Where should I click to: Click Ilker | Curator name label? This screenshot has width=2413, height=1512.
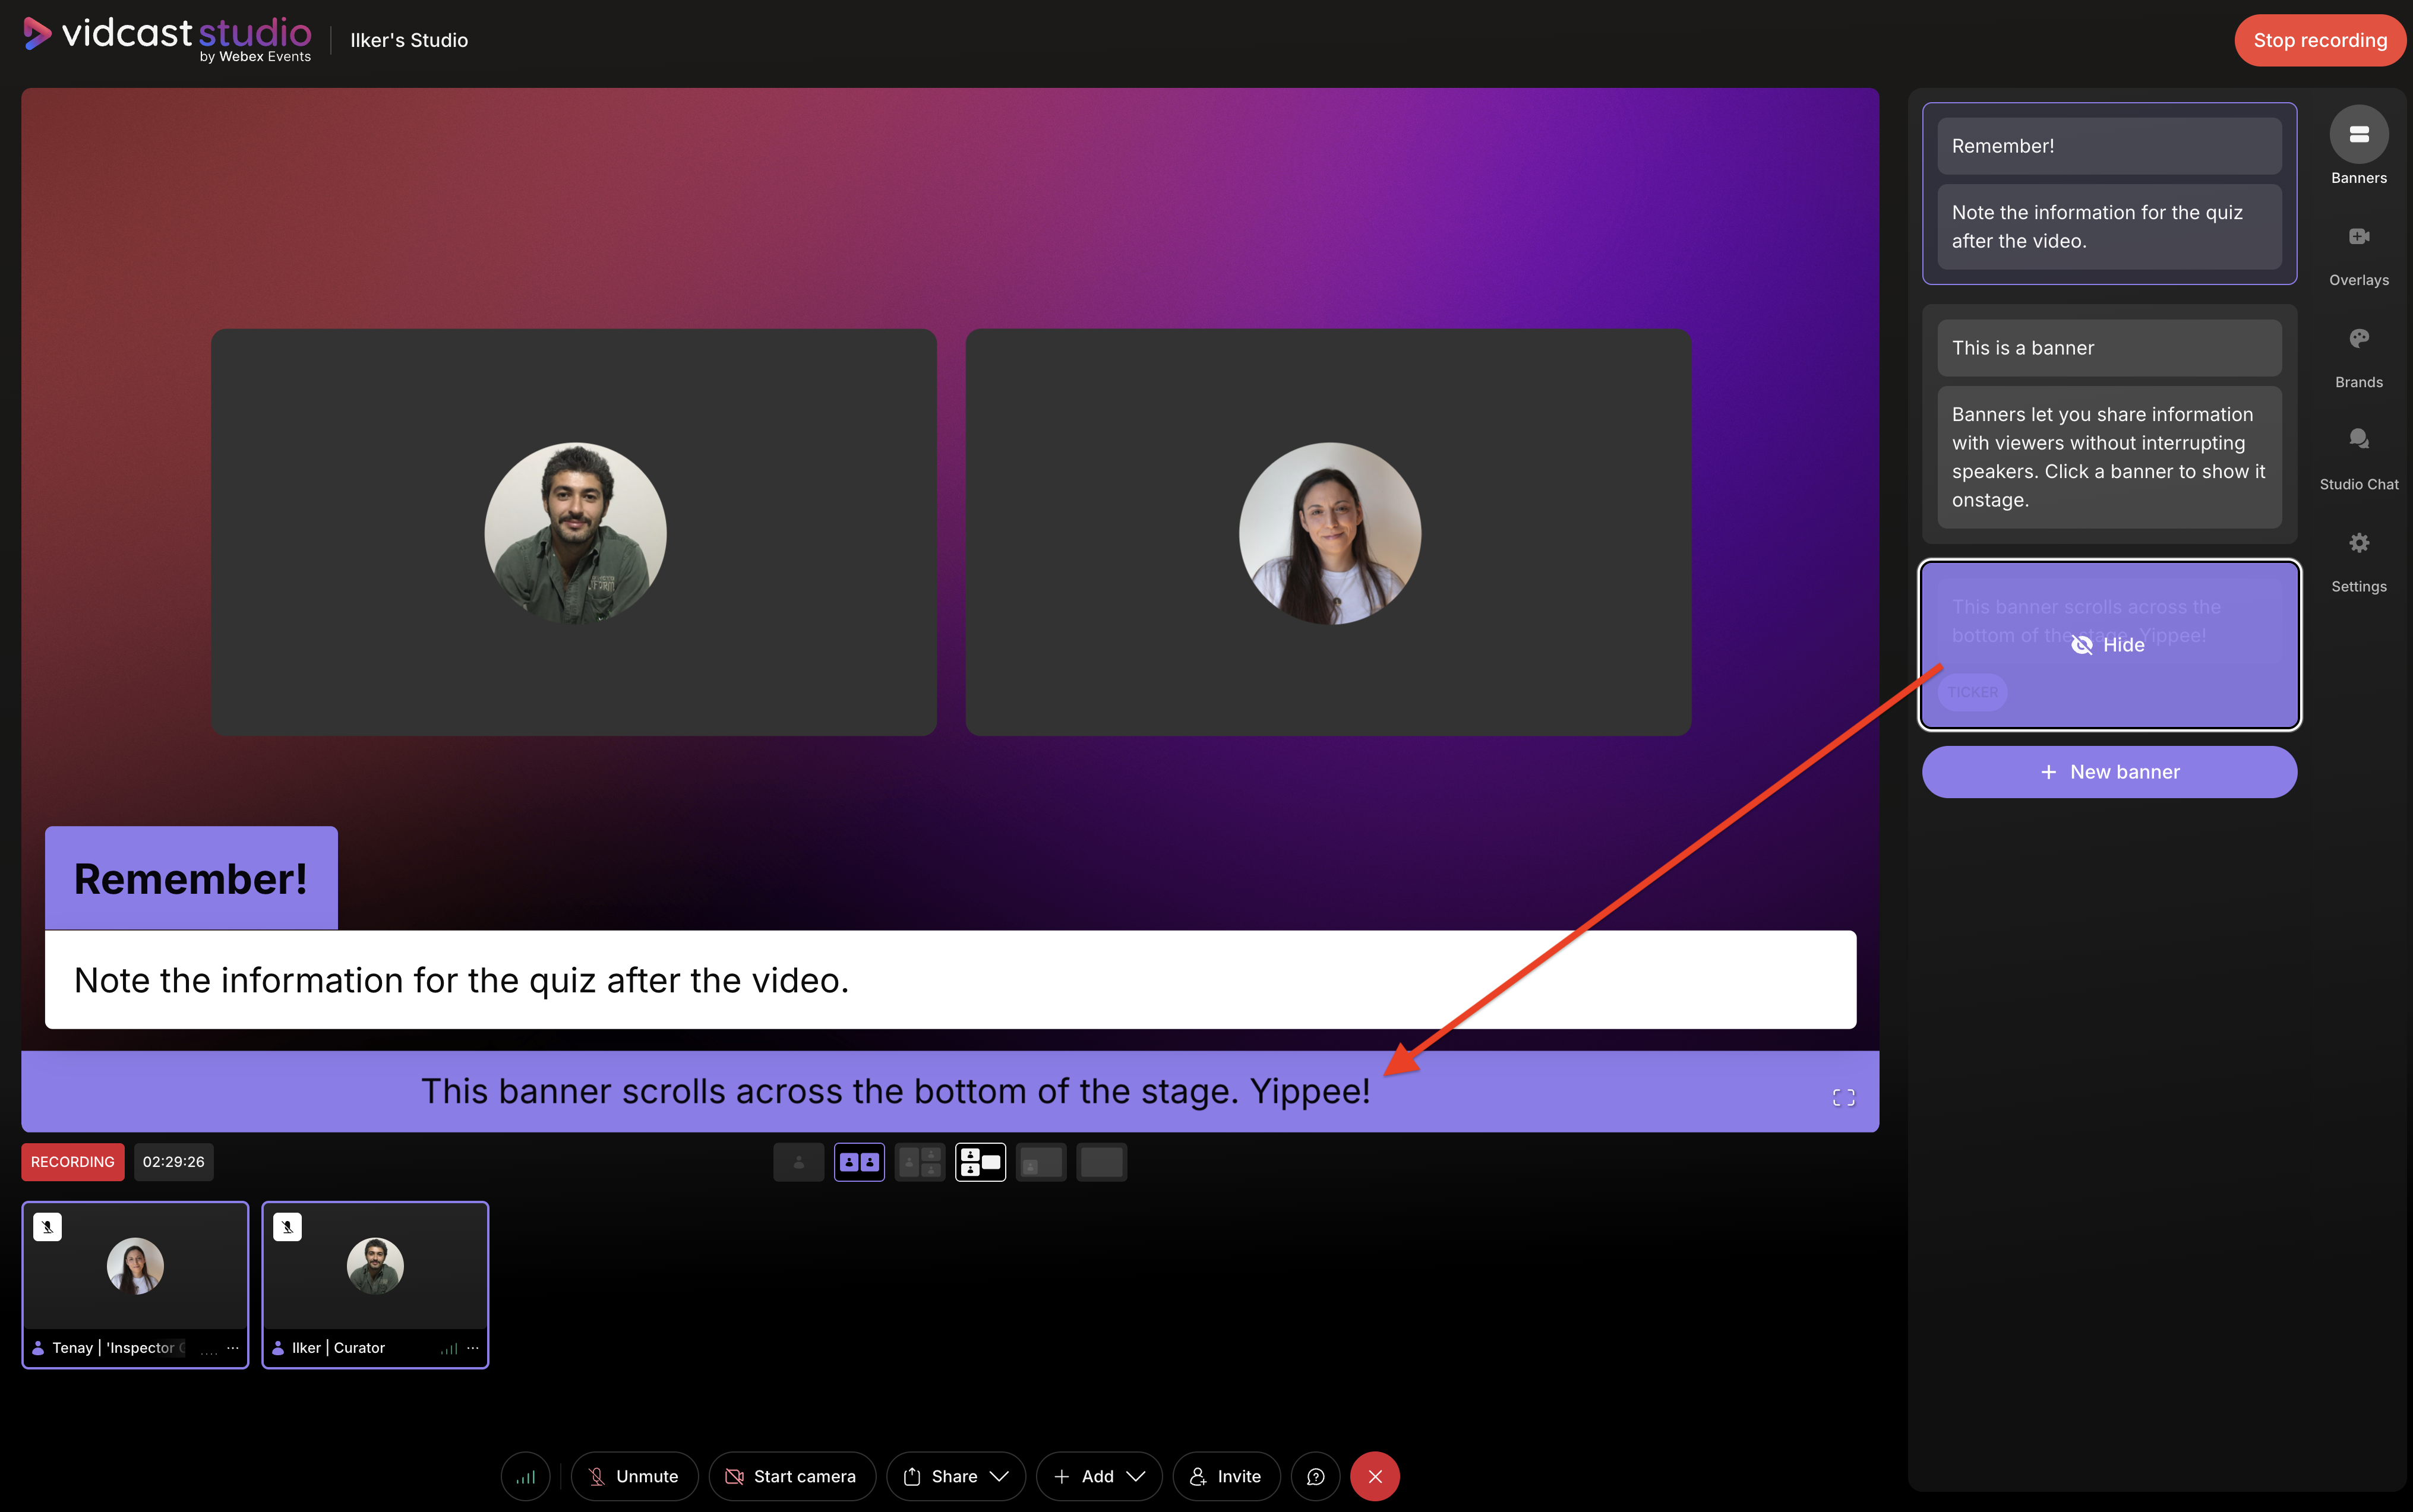point(338,1348)
